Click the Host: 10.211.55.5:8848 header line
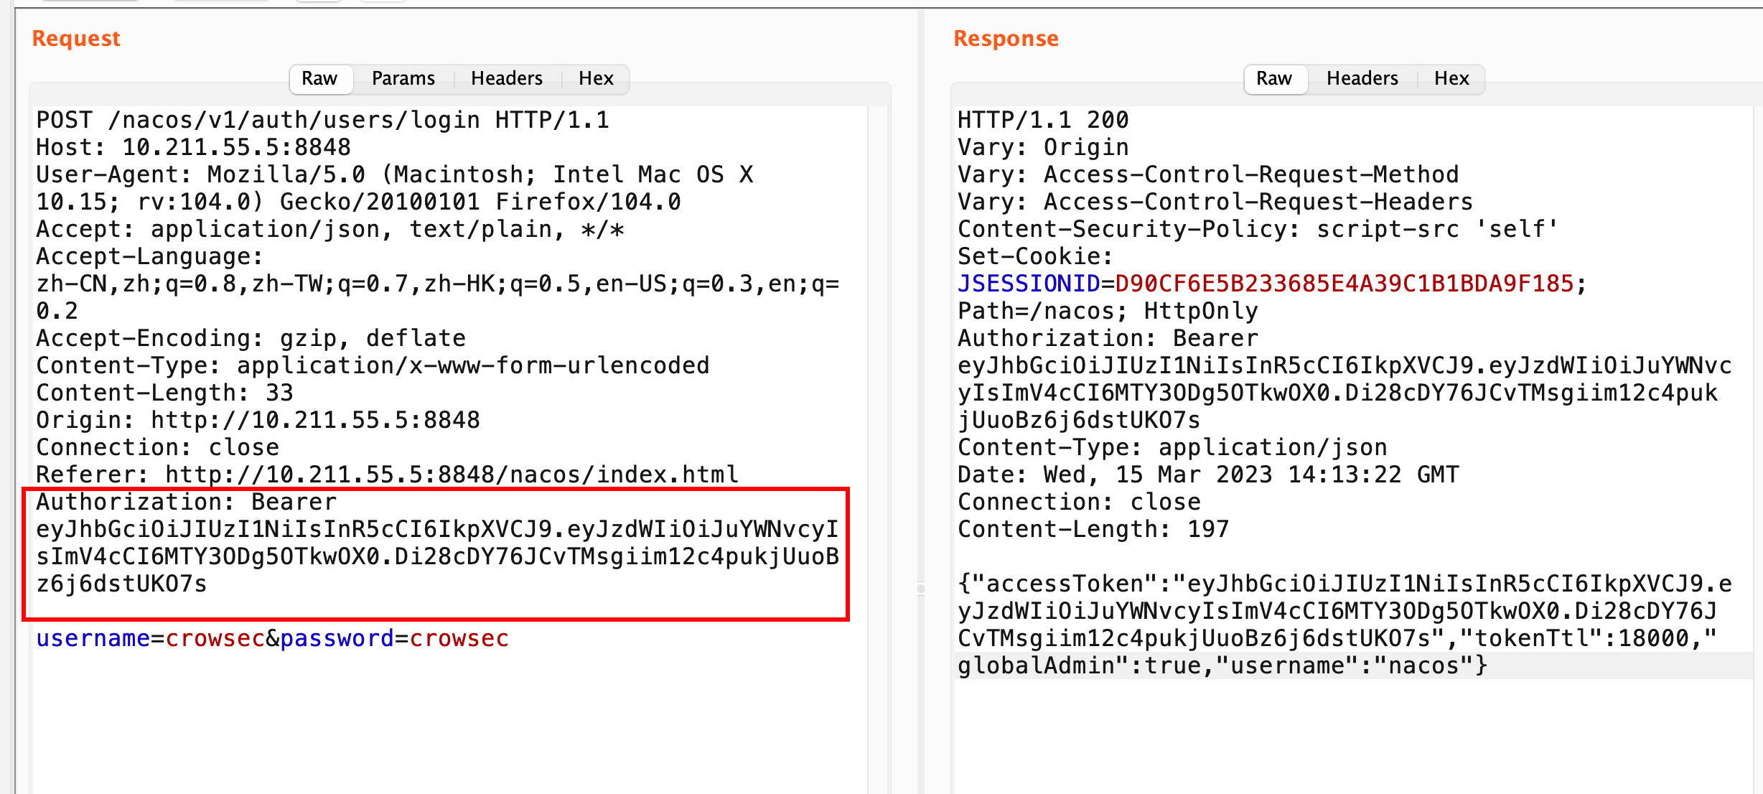1763x794 pixels. 193,147
